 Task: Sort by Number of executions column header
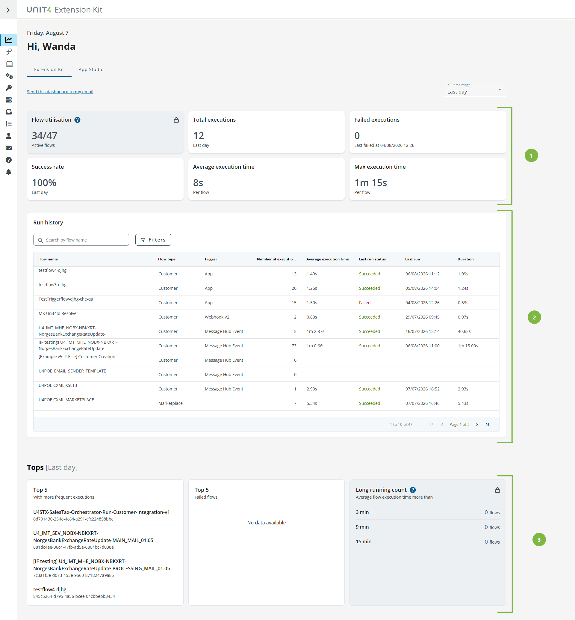(x=276, y=259)
